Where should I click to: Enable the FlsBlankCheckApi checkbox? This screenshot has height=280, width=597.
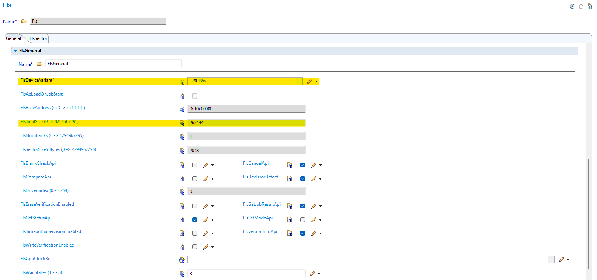coord(195,165)
